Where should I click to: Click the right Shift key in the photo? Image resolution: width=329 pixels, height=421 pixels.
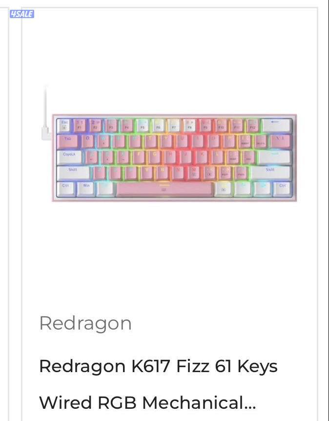pos(270,173)
